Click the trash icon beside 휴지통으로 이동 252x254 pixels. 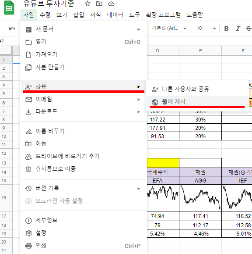28,169
